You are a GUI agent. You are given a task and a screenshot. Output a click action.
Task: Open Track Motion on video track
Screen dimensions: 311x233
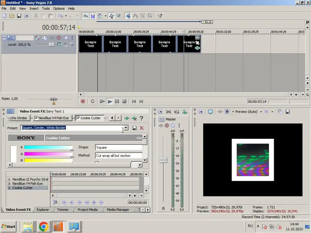[x=44, y=38]
